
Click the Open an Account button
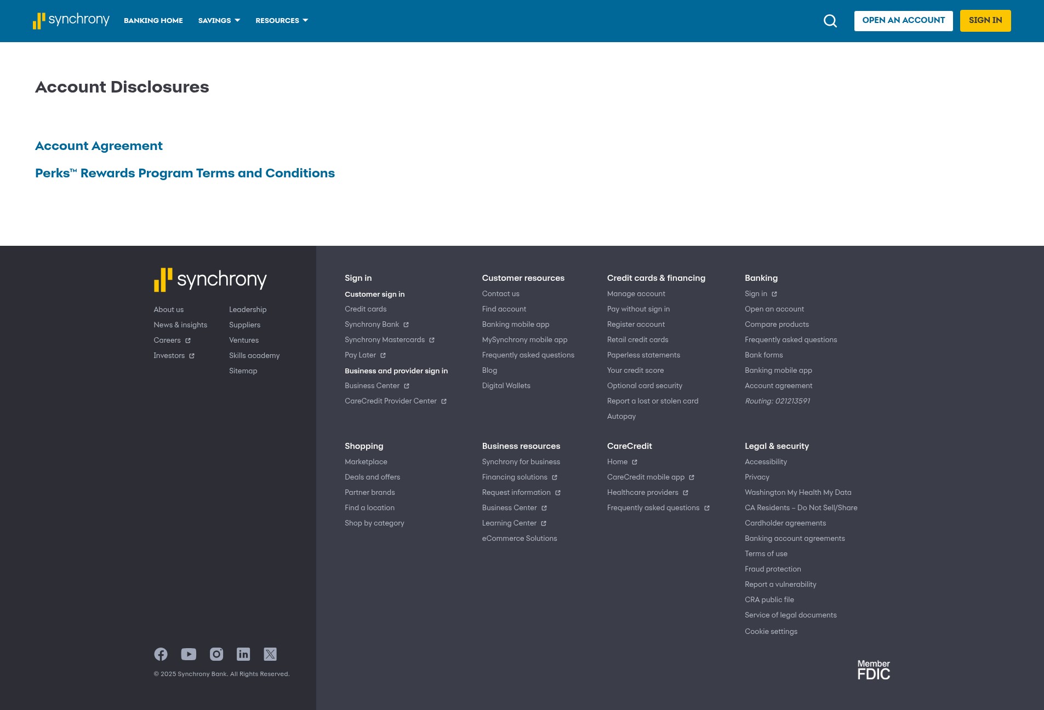(x=904, y=21)
